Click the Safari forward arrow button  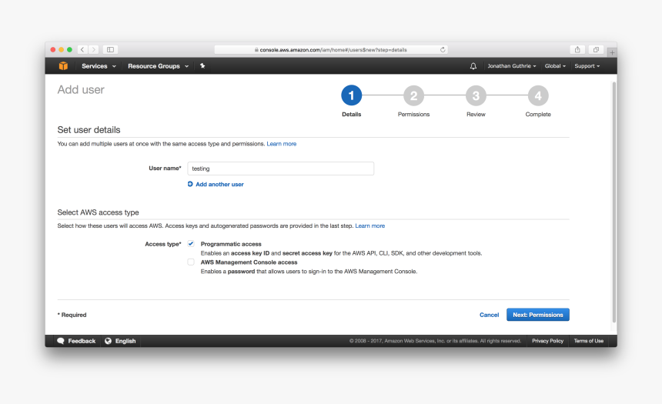coord(94,49)
